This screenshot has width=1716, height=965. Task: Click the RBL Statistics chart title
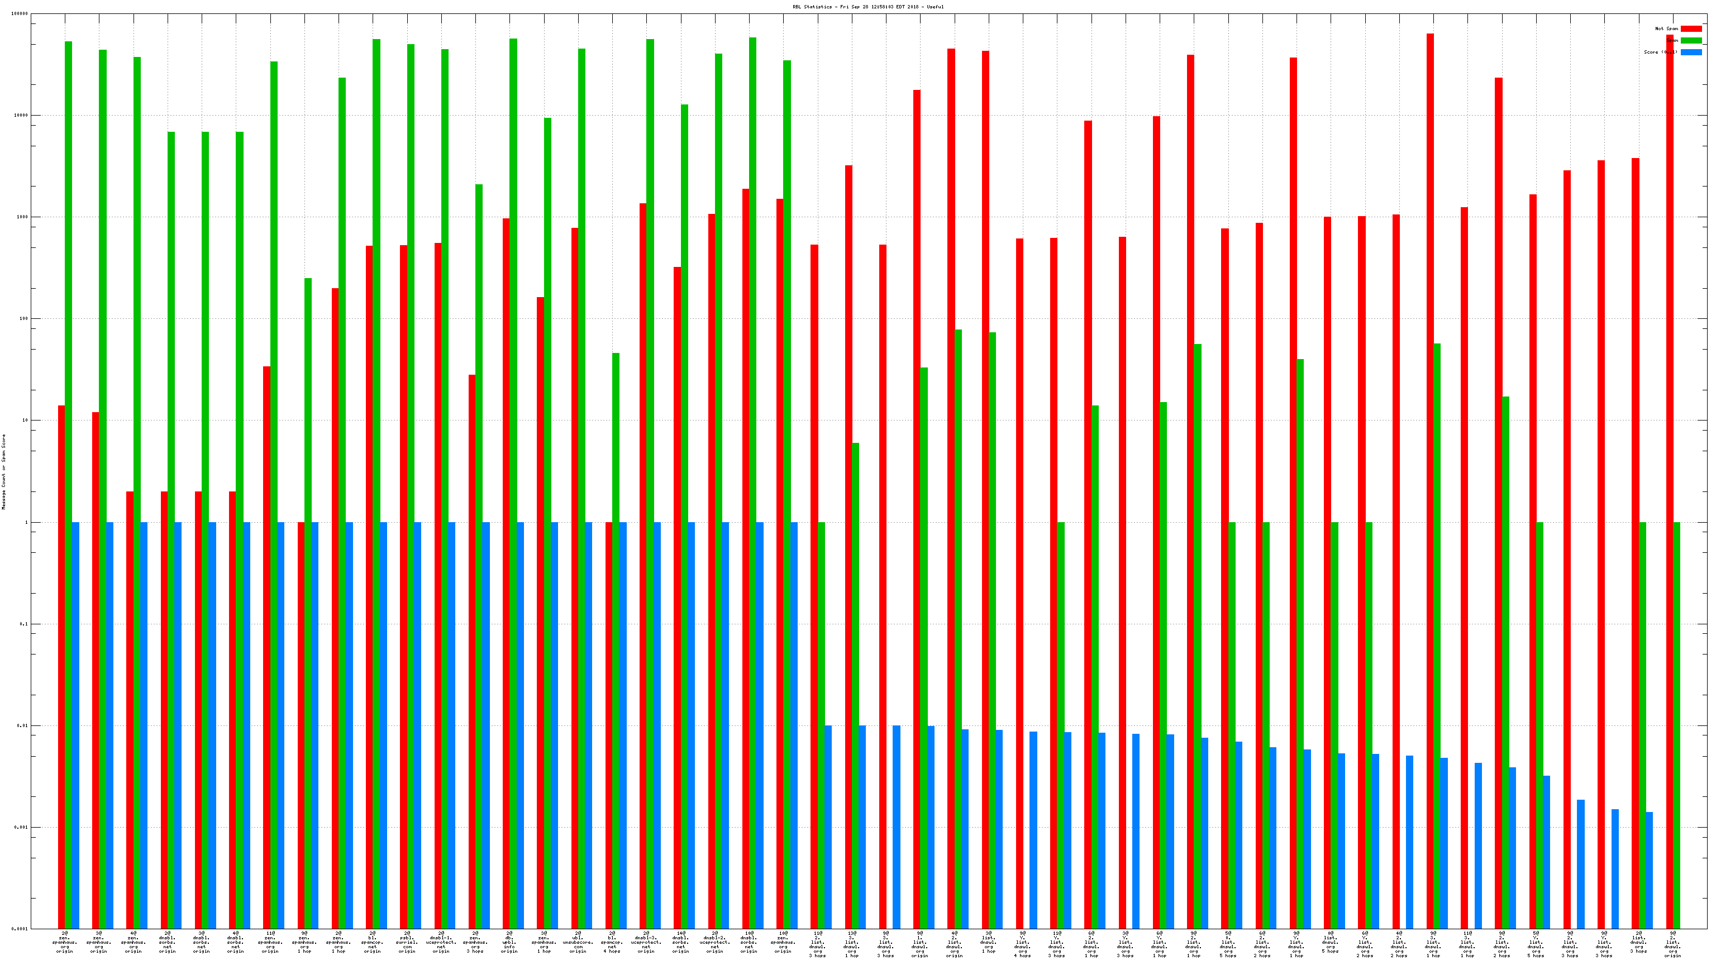coord(867,7)
